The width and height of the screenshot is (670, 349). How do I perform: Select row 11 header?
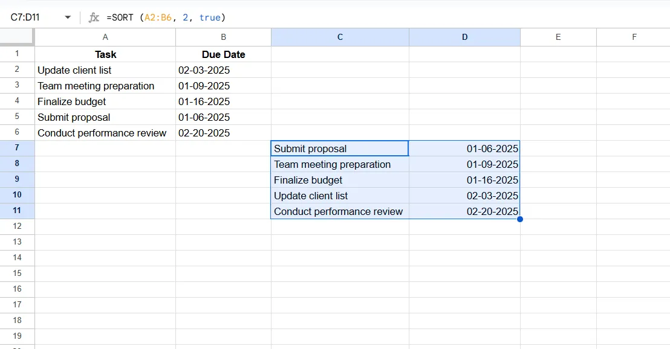[x=17, y=211]
